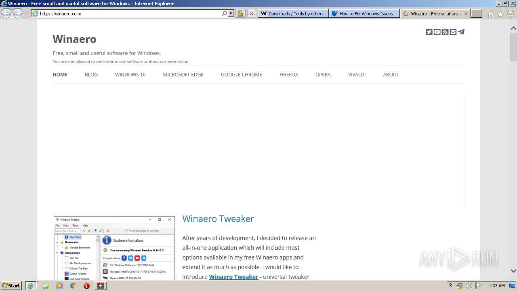Open the VIVALDI menu item
Screen dimensions: 517x291
coord(357,74)
